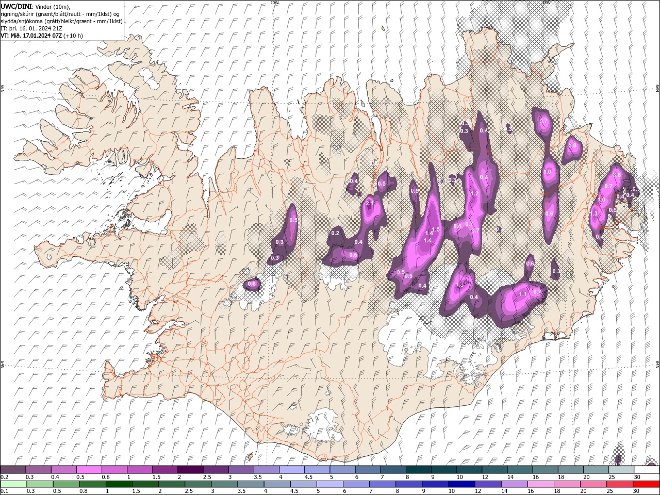Select the bright pink 0.5 swatch, upper legend
Screen dimensions: 660x495
(x=89, y=470)
